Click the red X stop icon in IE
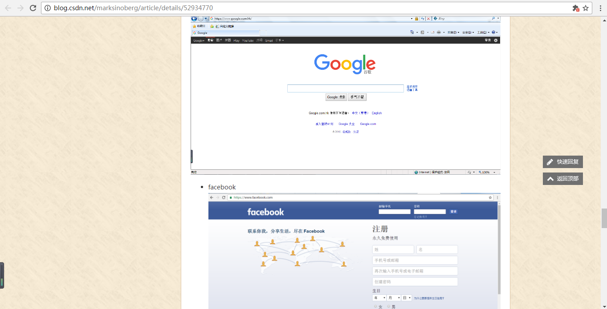The height and width of the screenshot is (309, 607). (428, 19)
